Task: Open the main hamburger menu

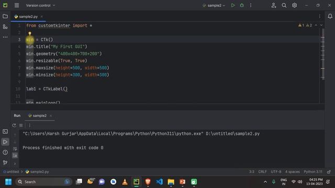Action: point(17,5)
